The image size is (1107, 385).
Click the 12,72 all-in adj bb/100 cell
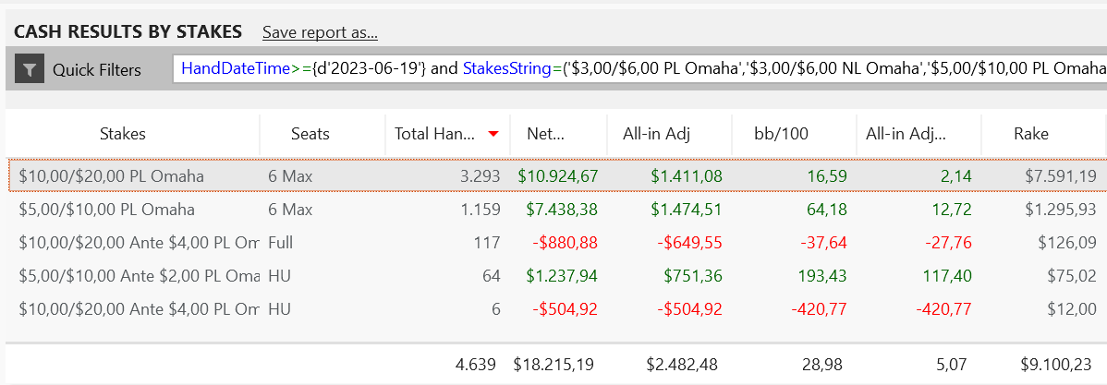[952, 210]
